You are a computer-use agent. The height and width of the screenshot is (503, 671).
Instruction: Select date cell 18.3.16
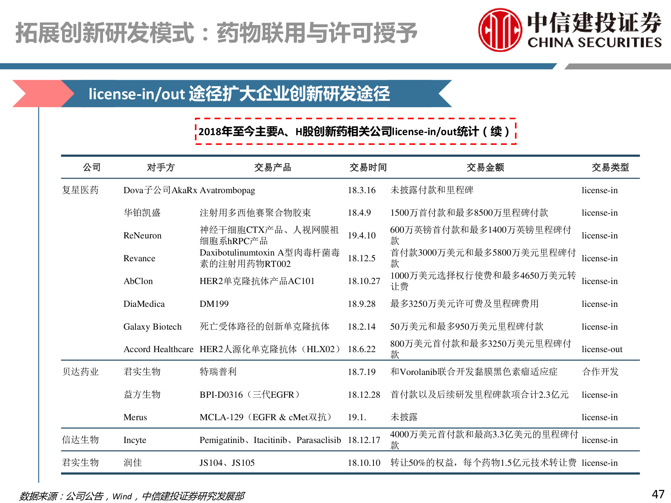(x=362, y=190)
